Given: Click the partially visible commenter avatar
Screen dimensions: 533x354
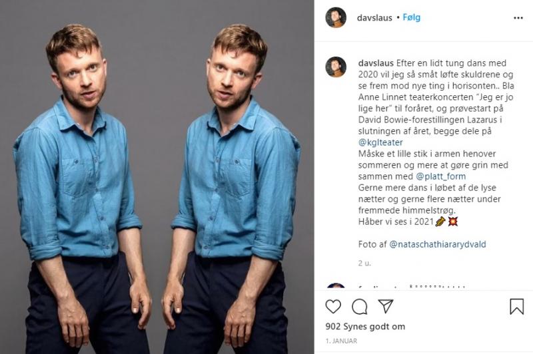Looking at the screenshot, I should (336, 285).
